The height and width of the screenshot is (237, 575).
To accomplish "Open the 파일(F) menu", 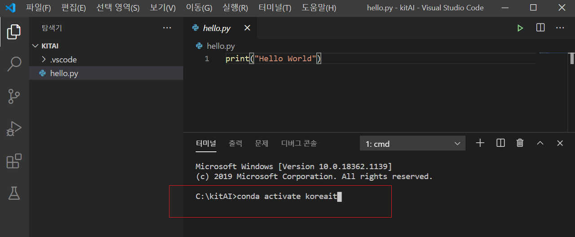I will coord(38,8).
